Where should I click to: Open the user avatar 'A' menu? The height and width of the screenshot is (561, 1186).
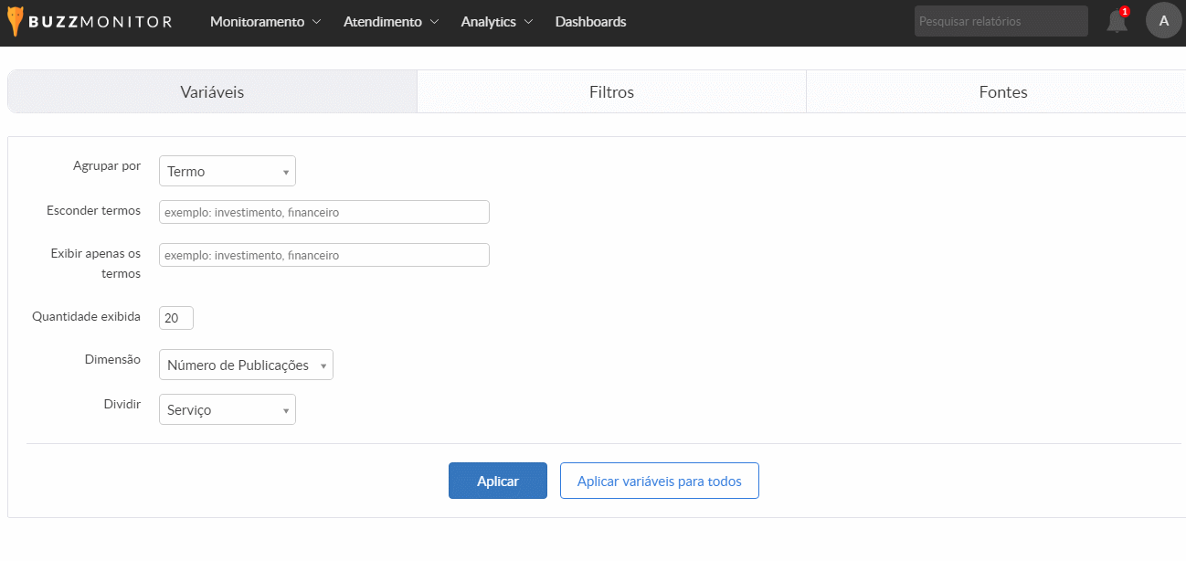pyautogui.click(x=1163, y=21)
